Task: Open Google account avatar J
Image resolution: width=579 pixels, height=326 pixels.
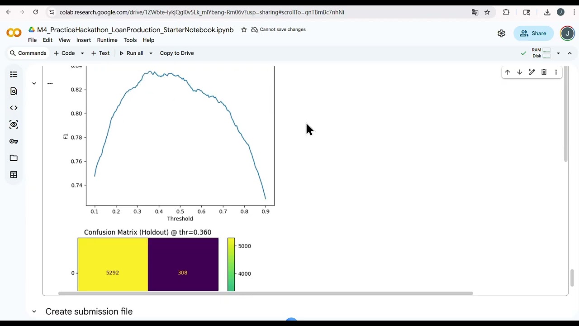Action: click(567, 34)
